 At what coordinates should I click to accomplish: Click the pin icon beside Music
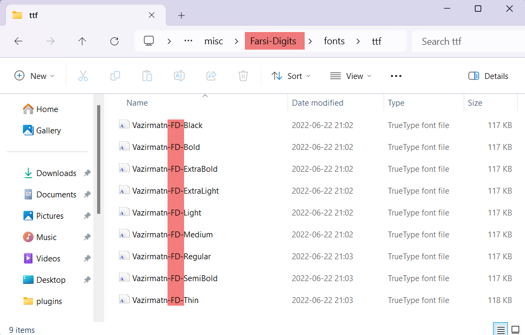click(x=87, y=237)
